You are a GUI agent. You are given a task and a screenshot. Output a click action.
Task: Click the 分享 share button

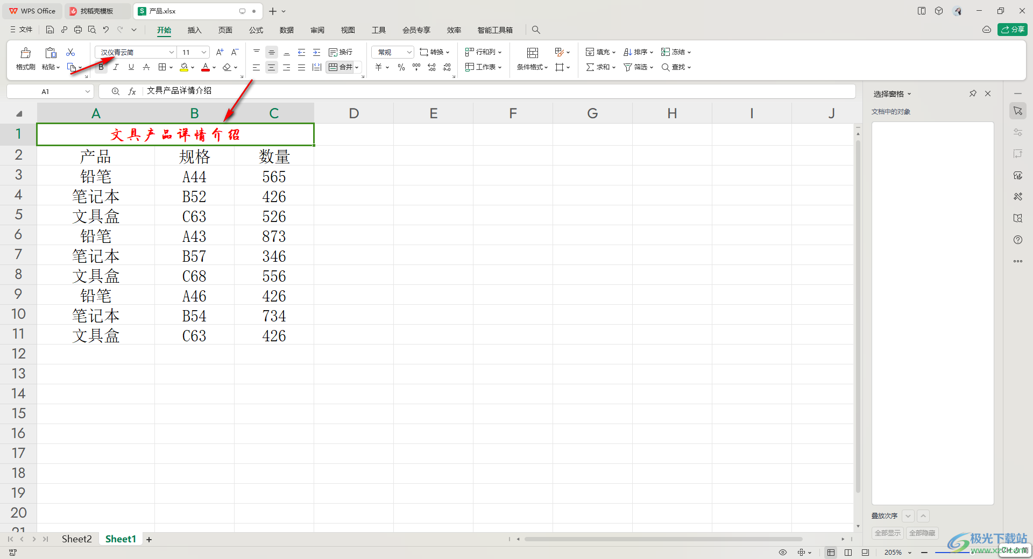click(1013, 30)
